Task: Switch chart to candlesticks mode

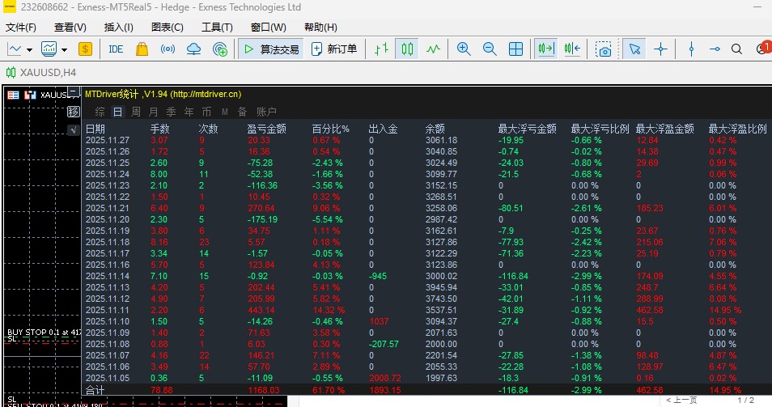Action: pyautogui.click(x=407, y=49)
